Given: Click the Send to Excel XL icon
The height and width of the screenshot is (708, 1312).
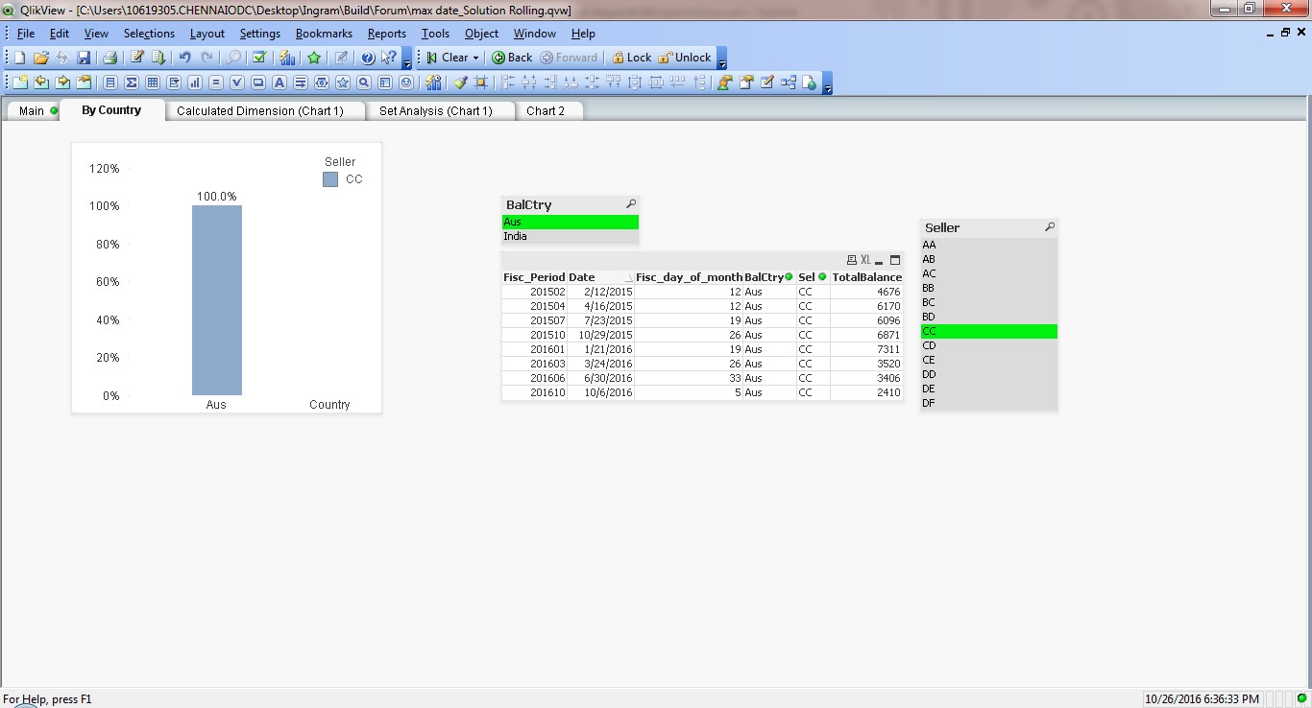Looking at the screenshot, I should [864, 260].
